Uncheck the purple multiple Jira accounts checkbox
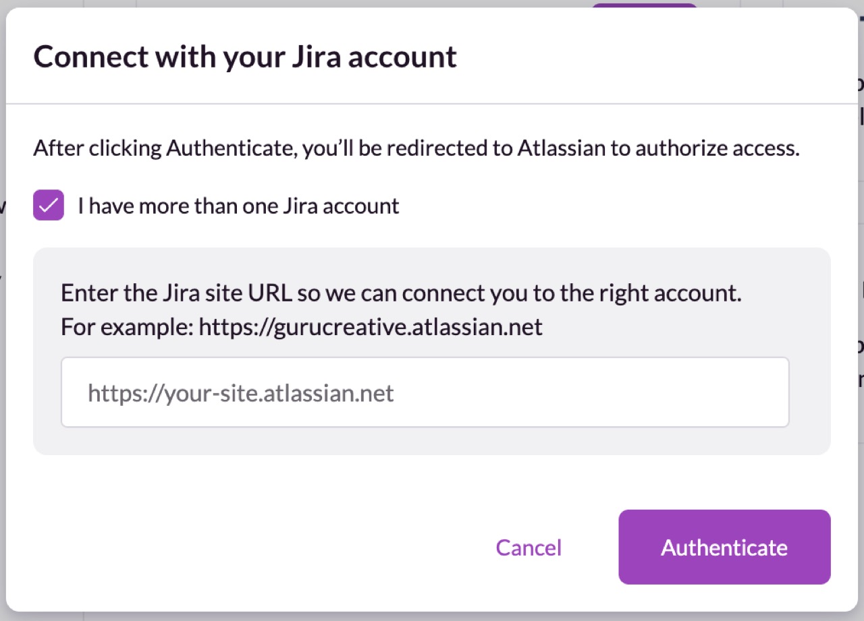The width and height of the screenshot is (864, 621). [x=49, y=206]
